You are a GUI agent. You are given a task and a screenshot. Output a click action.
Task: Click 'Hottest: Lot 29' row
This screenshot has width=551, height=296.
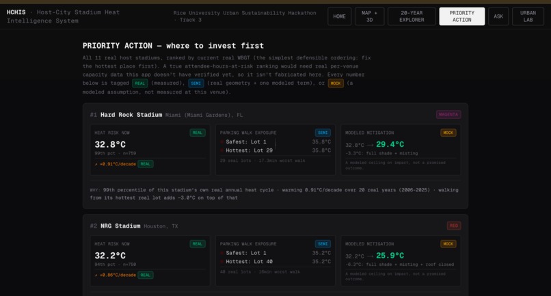click(x=275, y=150)
